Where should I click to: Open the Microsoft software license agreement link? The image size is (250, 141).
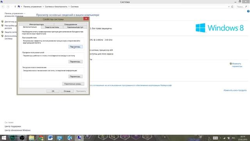tap(131, 85)
